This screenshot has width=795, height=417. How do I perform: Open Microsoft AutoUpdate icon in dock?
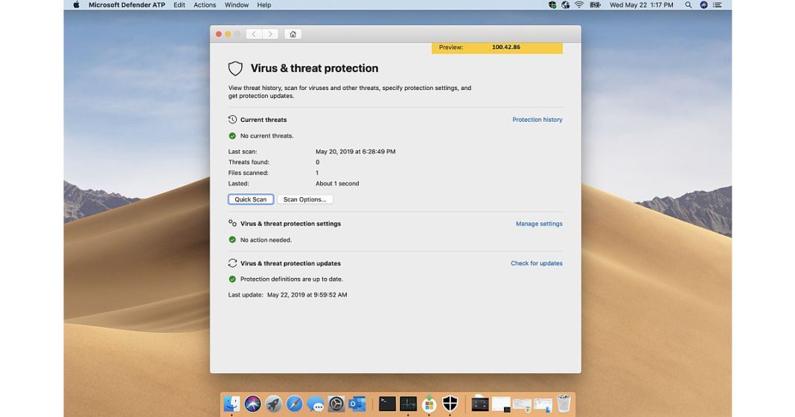[429, 404]
